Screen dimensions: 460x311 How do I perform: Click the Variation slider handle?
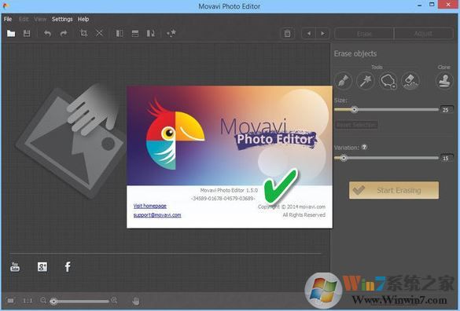tap(344, 158)
